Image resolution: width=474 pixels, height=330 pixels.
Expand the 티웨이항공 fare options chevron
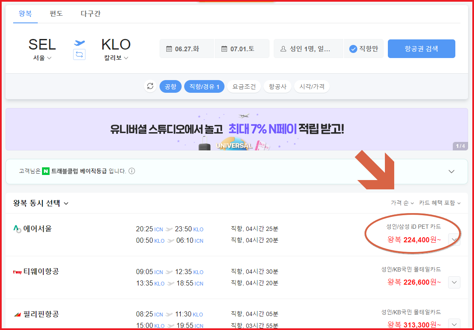pyautogui.click(x=454, y=282)
